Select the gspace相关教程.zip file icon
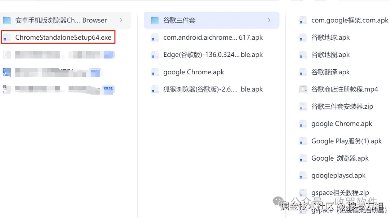390x218 pixels. coord(303,193)
